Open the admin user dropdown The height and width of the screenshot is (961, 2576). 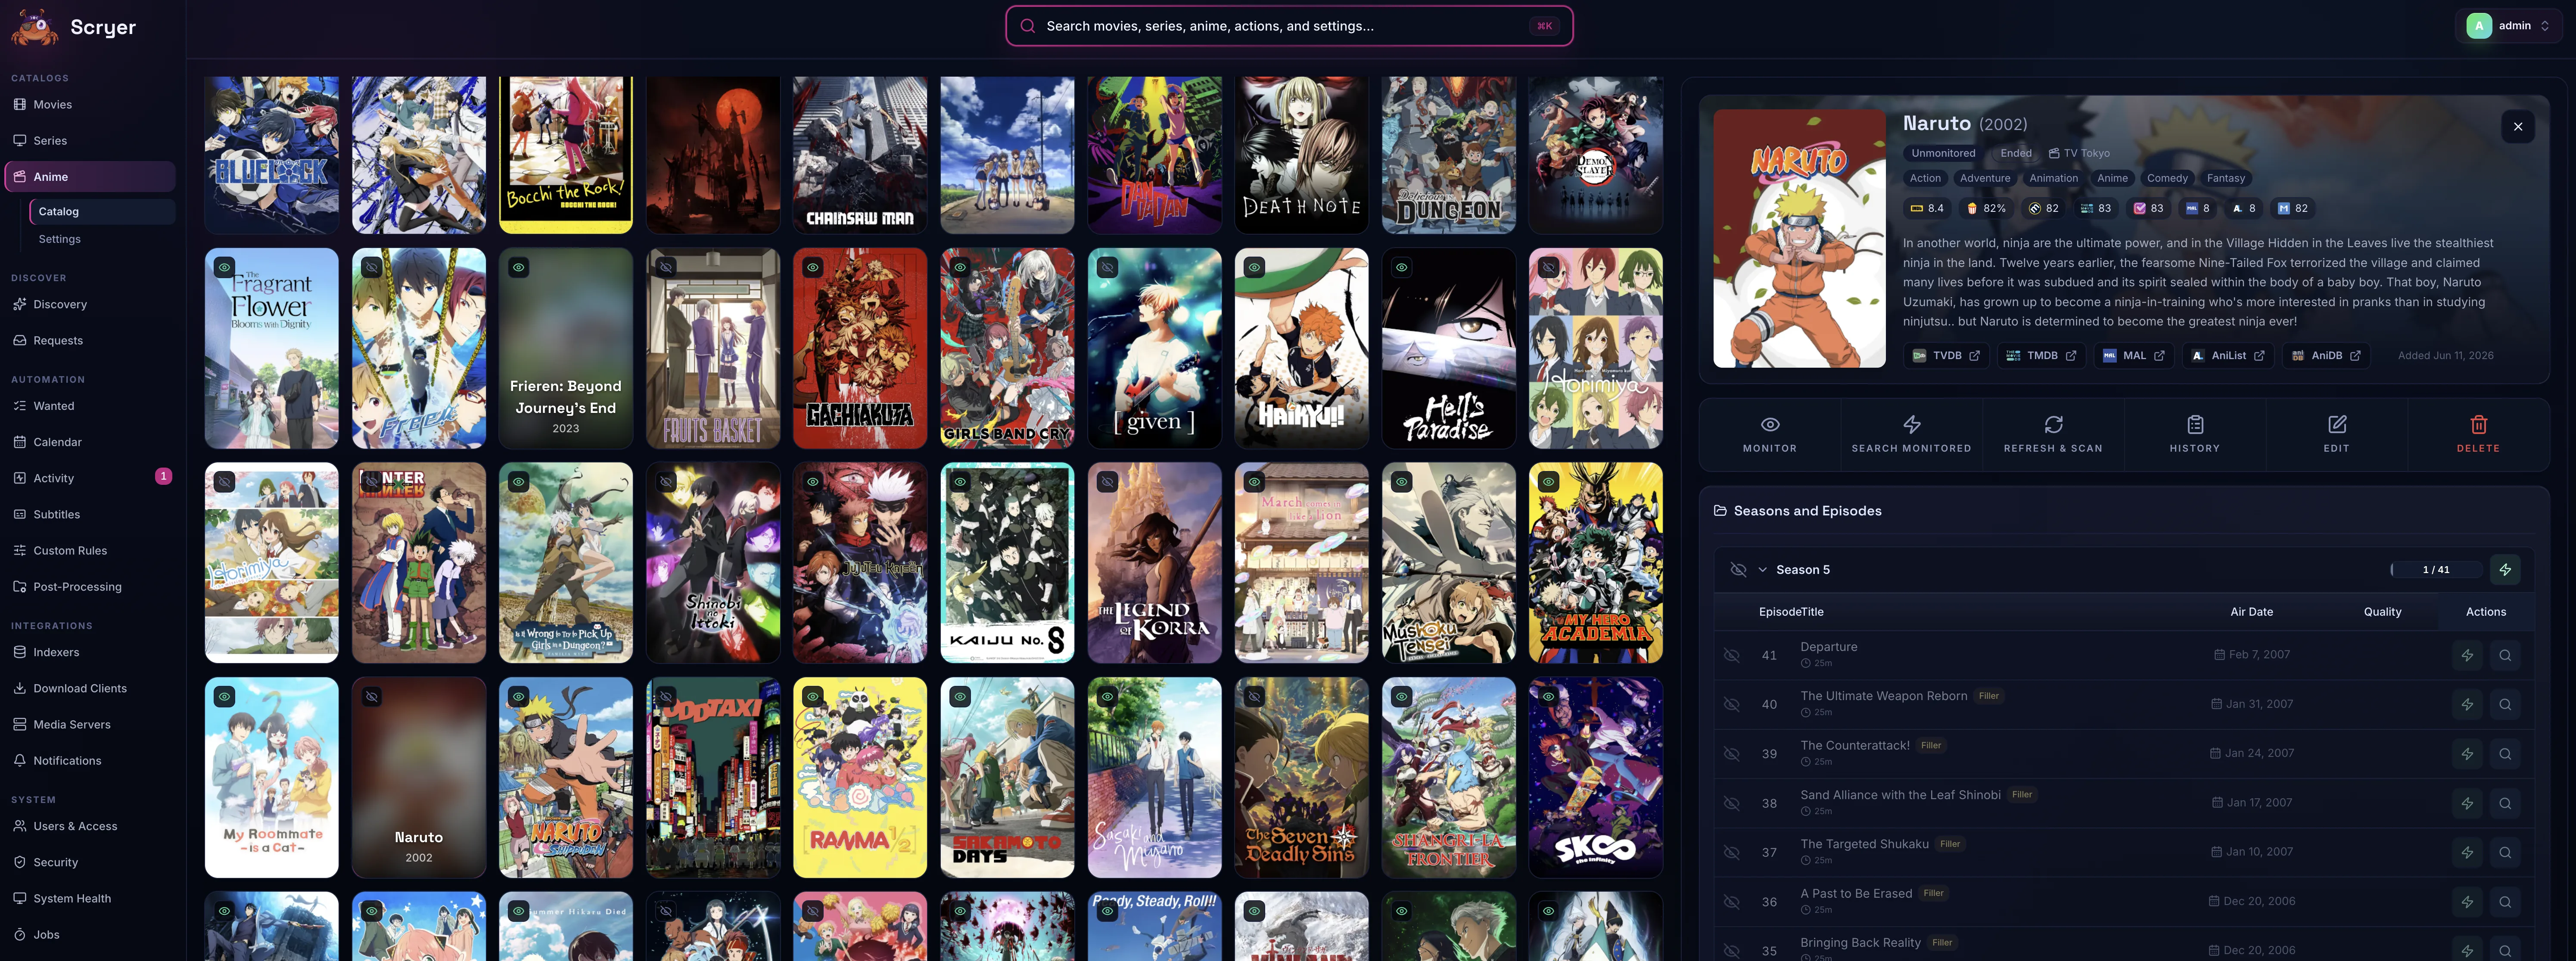[2508, 26]
